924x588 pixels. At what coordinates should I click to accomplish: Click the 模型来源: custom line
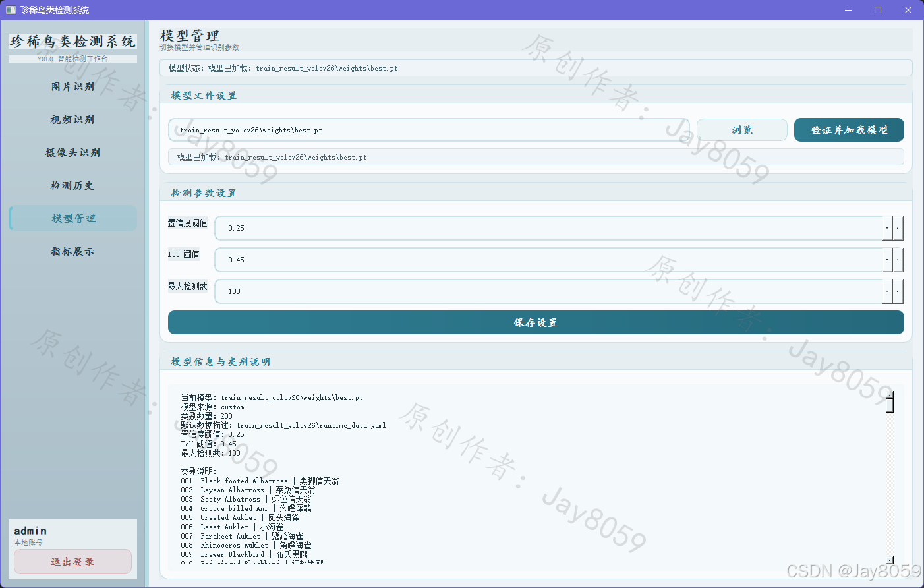[212, 407]
